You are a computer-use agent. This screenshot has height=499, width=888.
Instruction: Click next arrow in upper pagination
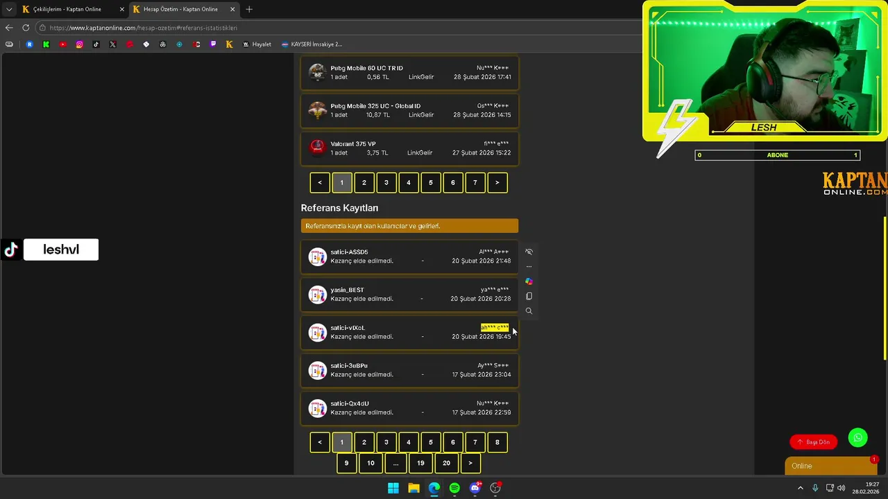tap(497, 183)
